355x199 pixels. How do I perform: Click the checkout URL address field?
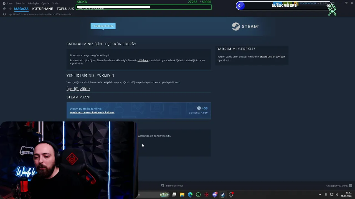click(43, 14)
